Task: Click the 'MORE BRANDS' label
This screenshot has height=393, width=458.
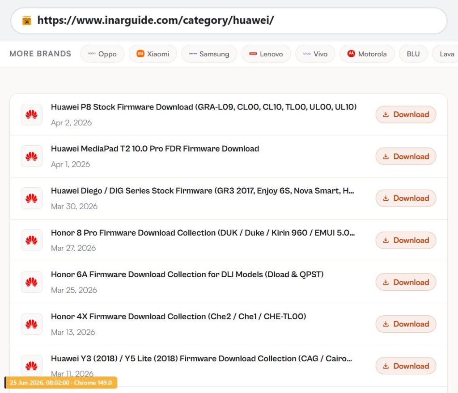Action: [x=40, y=54]
